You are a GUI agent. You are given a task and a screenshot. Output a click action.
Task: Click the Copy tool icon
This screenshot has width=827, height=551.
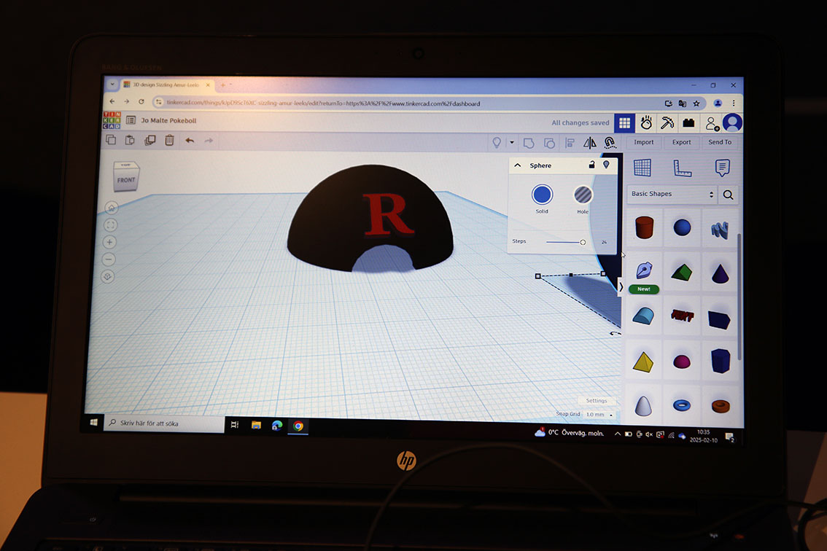pyautogui.click(x=111, y=140)
